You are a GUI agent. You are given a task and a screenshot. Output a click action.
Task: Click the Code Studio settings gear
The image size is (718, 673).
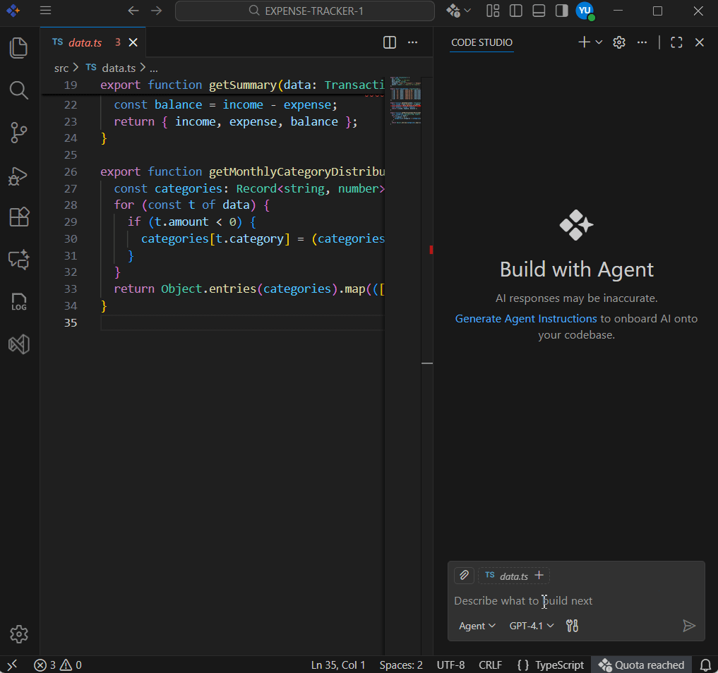618,42
